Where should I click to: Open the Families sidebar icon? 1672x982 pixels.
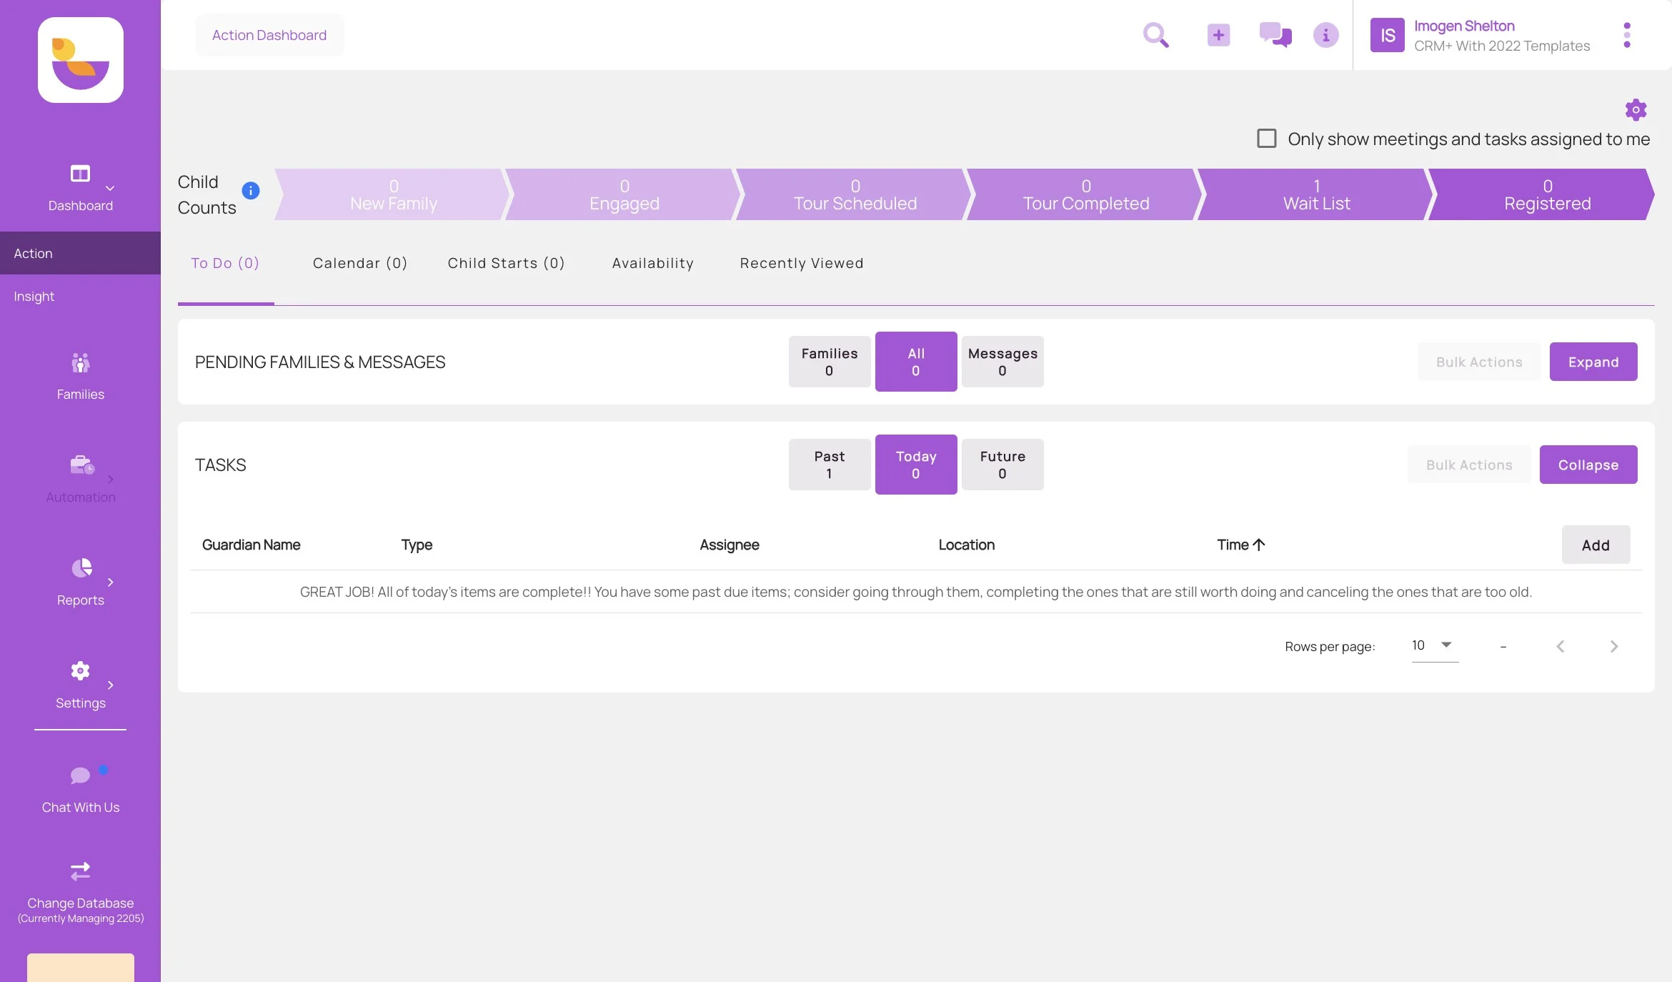pyautogui.click(x=81, y=363)
